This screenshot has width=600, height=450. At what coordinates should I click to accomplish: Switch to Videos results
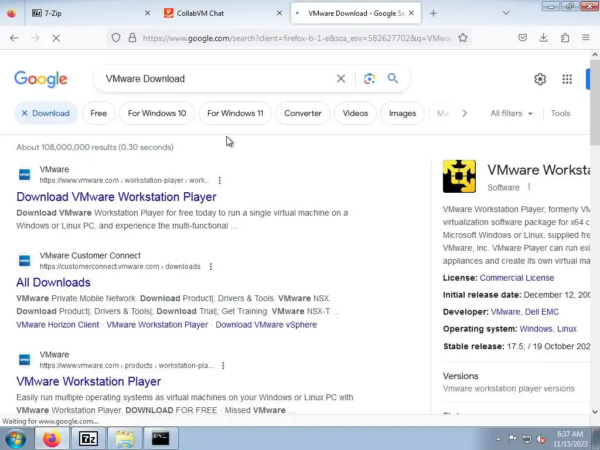tap(355, 113)
